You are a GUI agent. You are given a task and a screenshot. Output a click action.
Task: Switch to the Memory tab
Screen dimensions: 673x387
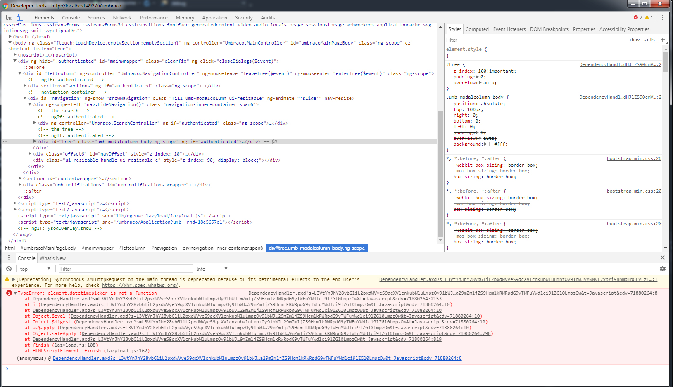click(x=185, y=18)
